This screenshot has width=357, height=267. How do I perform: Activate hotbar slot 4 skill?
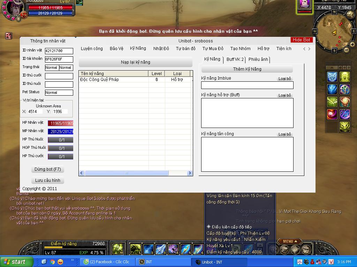[x=173, y=249]
